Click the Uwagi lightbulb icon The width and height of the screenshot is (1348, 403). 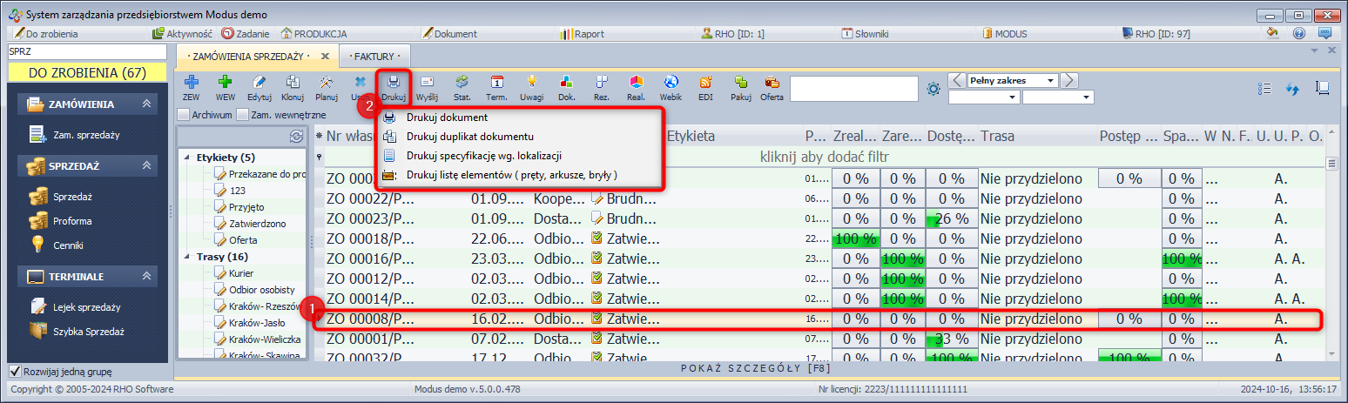pyautogui.click(x=531, y=82)
